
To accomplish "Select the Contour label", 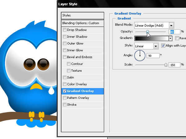I will [77, 64].
